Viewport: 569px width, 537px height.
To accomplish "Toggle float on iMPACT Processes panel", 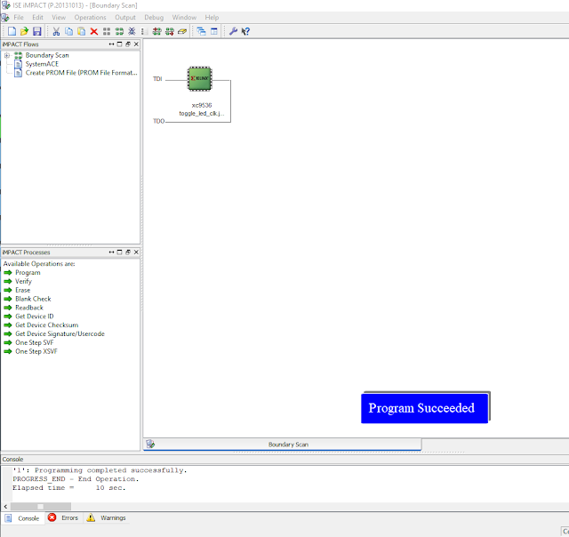I will (x=111, y=252).
